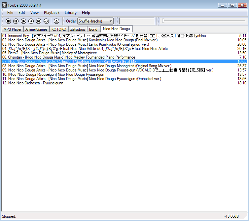The height and width of the screenshot is (221, 249).
Task: Click the 5:11 duration of track 01
Action: pos(243,36)
